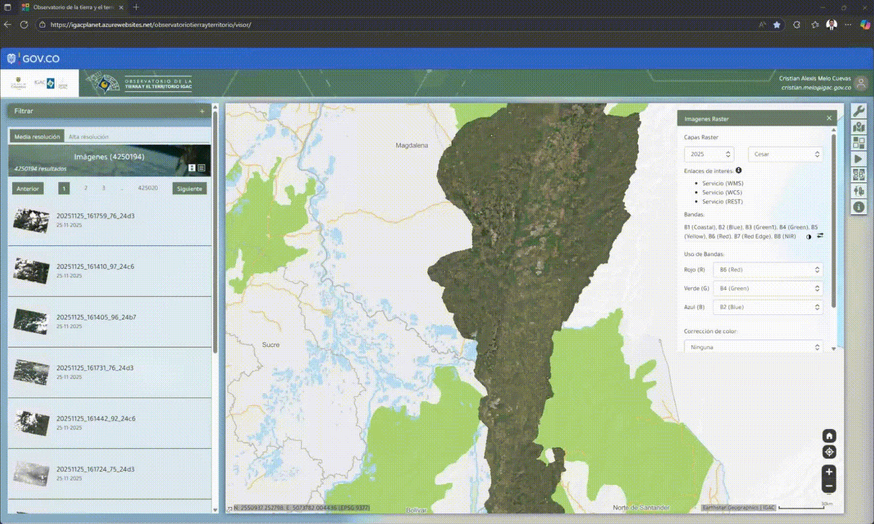The image size is (874, 524).
Task: Click the swap bands arrows icon
Action: [x=820, y=236]
